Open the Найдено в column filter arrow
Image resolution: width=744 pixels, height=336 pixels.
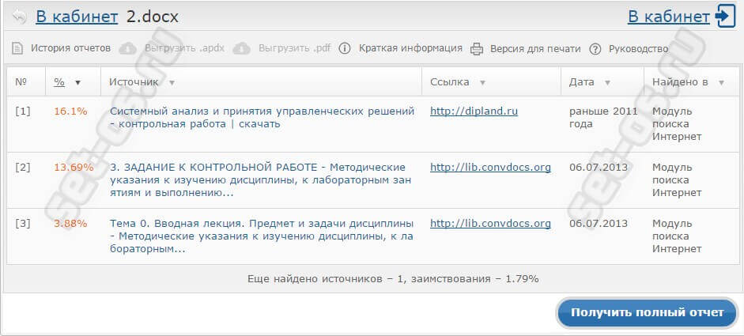[x=721, y=82]
